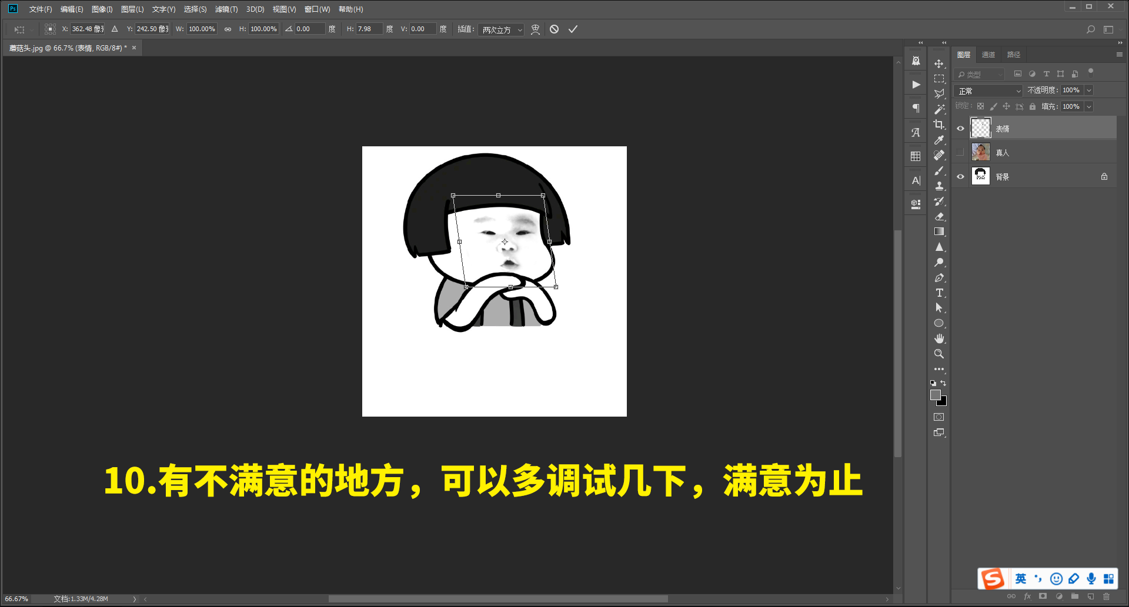The height and width of the screenshot is (607, 1129).
Task: Select the Horizontal Type tool
Action: (939, 293)
